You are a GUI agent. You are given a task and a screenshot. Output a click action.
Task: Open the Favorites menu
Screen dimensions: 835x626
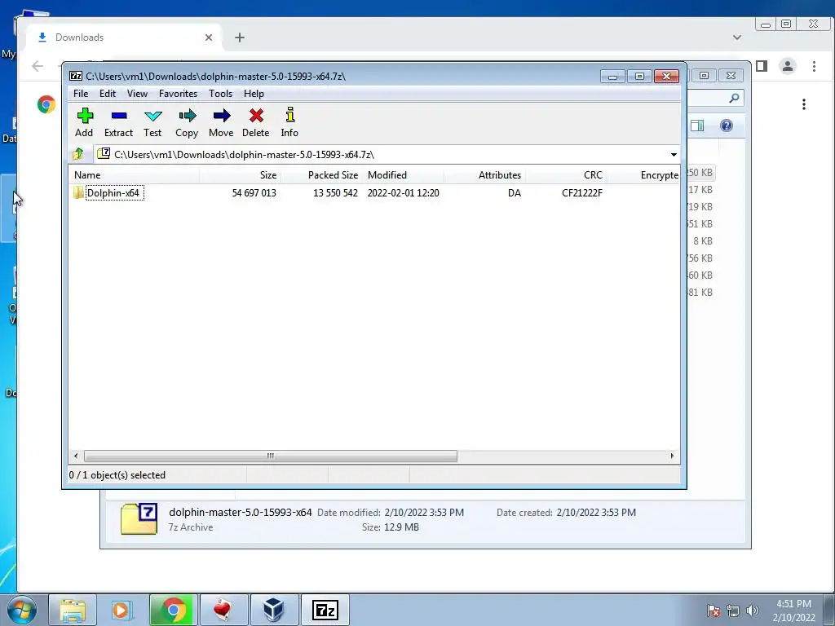pos(178,94)
